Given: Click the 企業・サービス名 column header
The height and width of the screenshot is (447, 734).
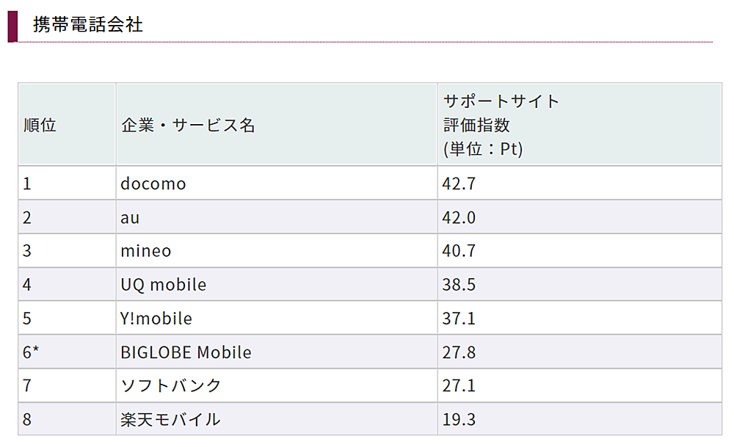Looking at the screenshot, I should pyautogui.click(x=188, y=125).
